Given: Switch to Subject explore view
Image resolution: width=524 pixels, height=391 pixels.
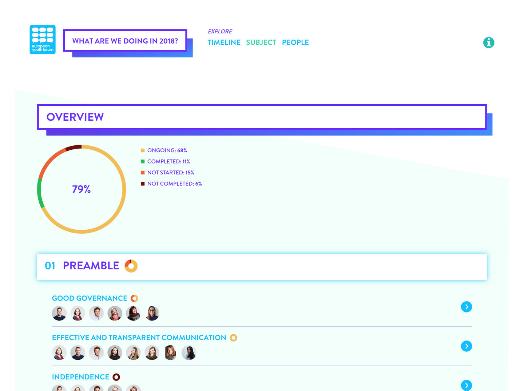Looking at the screenshot, I should point(261,43).
